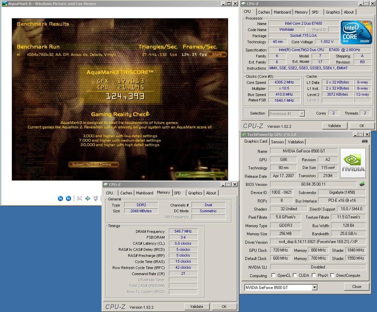Toggle the CUDA checkbox
Screen dimensions: 377x312
point(295,275)
